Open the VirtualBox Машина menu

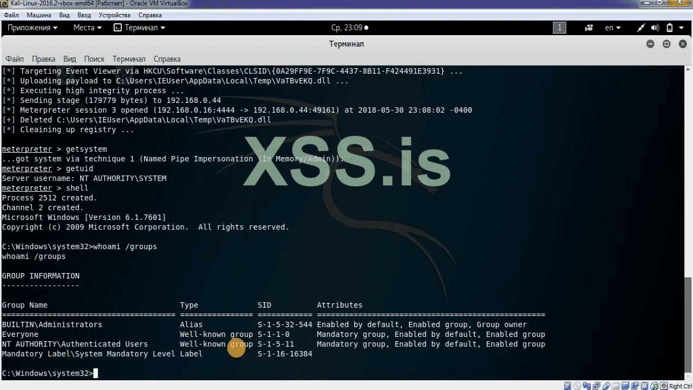(39, 15)
